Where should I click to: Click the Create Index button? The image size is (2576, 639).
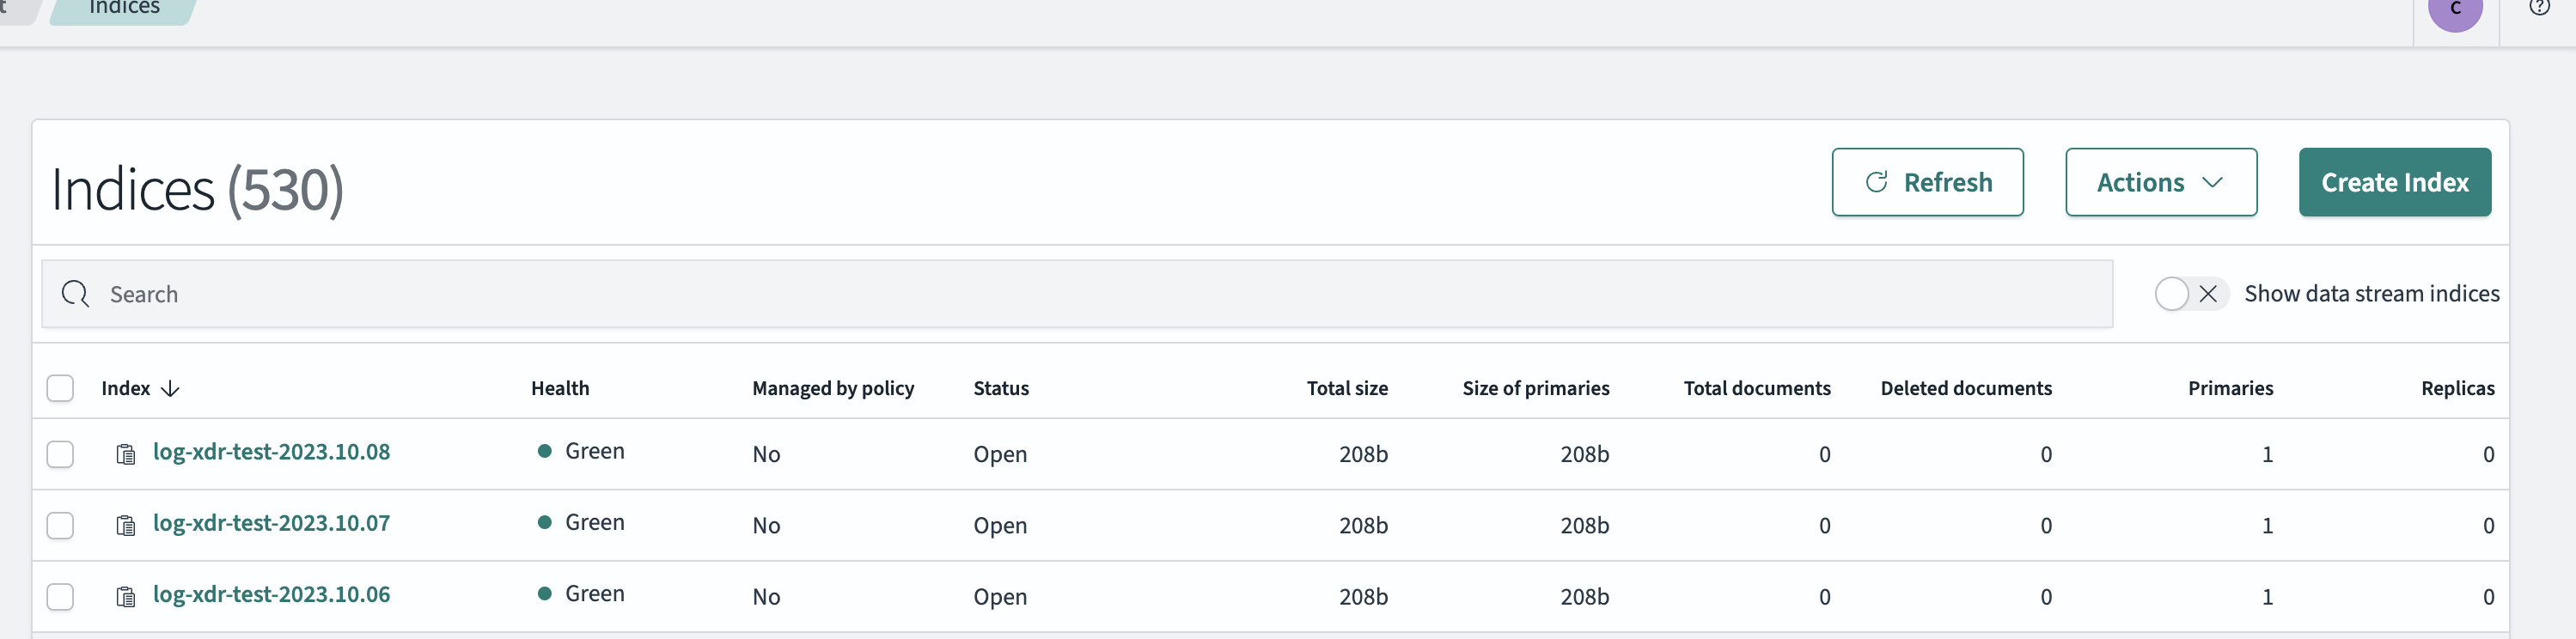pyautogui.click(x=2394, y=183)
